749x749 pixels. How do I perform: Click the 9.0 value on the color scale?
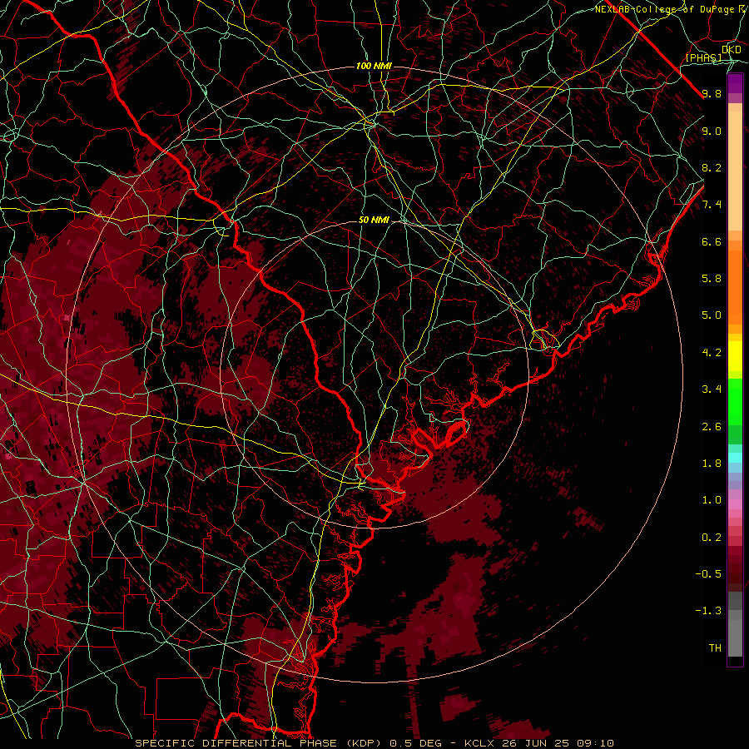click(x=712, y=131)
